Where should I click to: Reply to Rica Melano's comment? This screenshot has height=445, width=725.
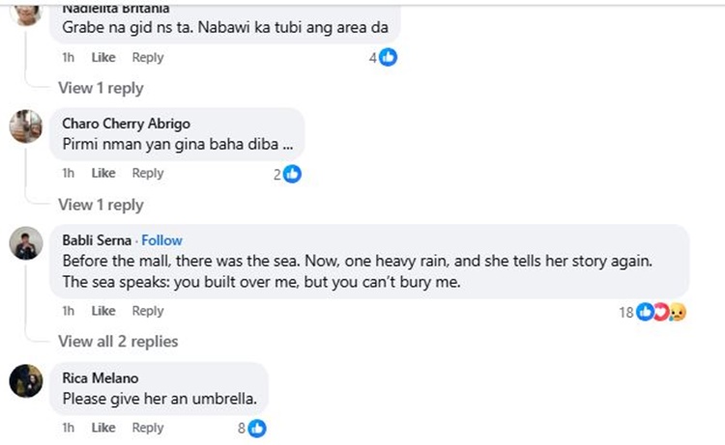tap(148, 428)
